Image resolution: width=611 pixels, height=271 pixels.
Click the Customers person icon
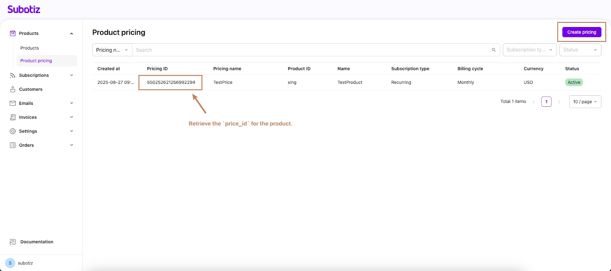point(13,89)
